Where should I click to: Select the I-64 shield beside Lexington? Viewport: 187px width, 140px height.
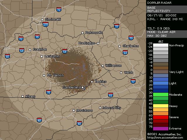pyautogui.click(x=65, y=52)
